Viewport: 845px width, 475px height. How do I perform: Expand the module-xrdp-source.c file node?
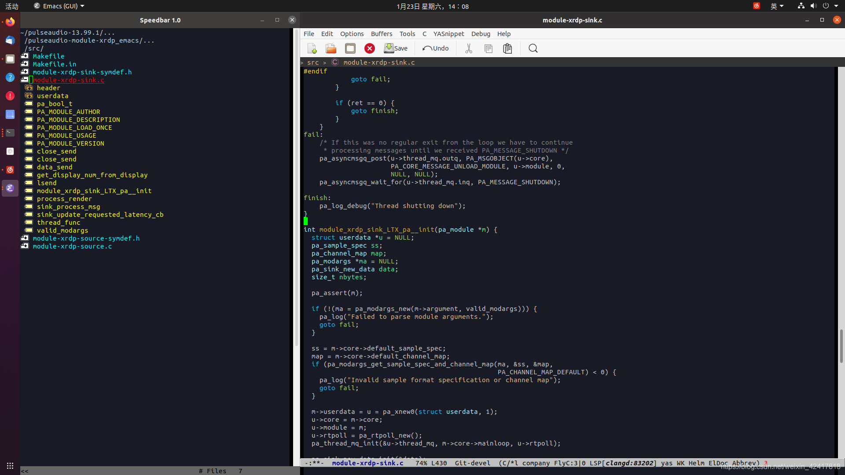pyautogui.click(x=25, y=246)
